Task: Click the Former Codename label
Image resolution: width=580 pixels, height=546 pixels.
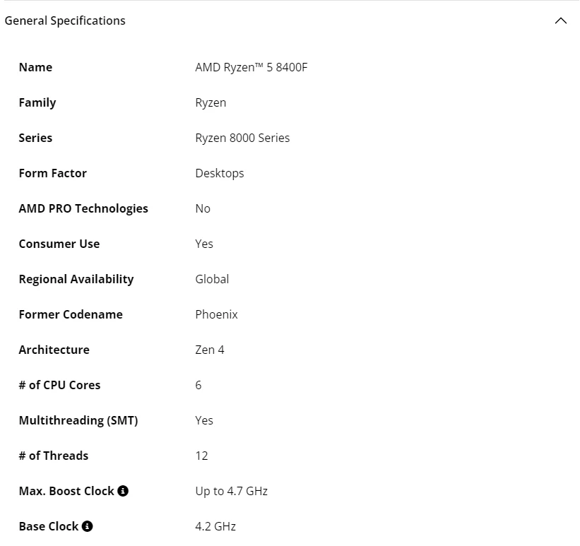Action: point(71,314)
